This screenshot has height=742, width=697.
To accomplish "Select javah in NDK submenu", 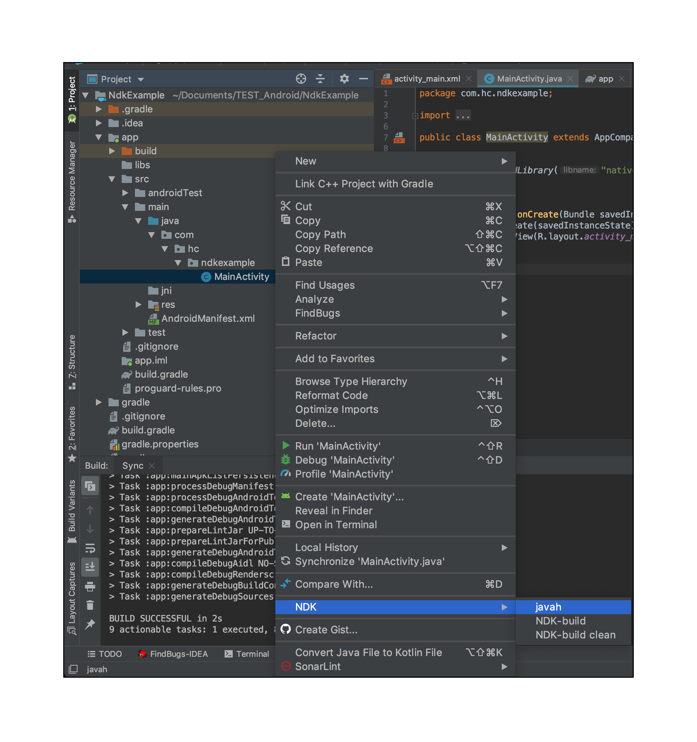I will point(573,607).
